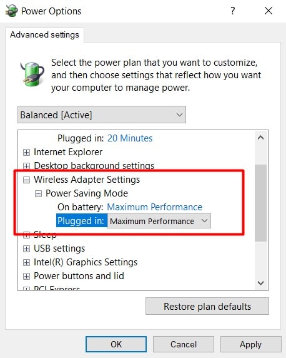
Task: Select the On battery Maximum Performance value
Action: click(154, 207)
